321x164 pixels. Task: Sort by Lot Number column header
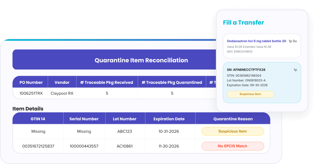[125, 119]
